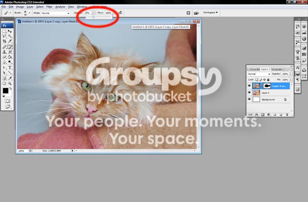Open the Layer menu
The width and height of the screenshot is (308, 202).
tap(30, 7)
